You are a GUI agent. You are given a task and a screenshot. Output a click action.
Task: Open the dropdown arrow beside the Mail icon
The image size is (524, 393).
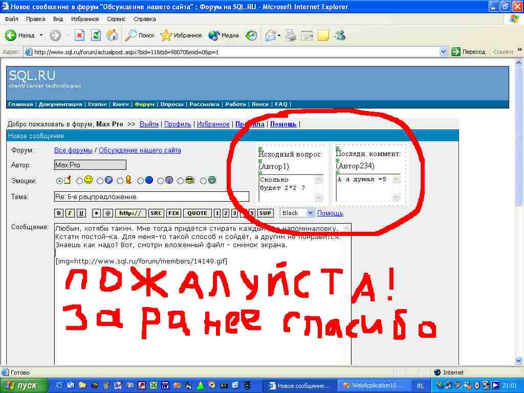279,35
